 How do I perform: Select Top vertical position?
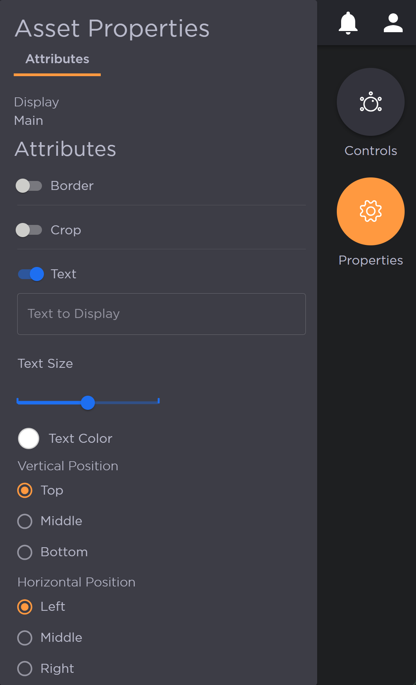[24, 490]
